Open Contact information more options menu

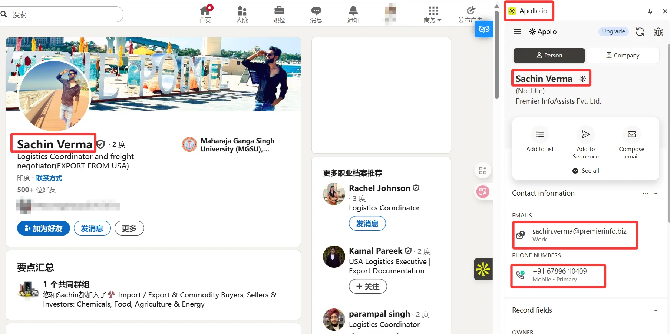(x=646, y=193)
